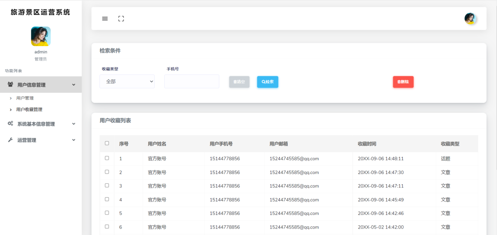Click the 话题 type cell in row 1
The width and height of the screenshot is (497, 235).
[445, 159]
